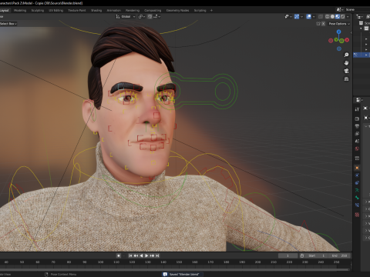
Task: Click the blue Z axis on navigation gizmo
Action: pos(339,32)
